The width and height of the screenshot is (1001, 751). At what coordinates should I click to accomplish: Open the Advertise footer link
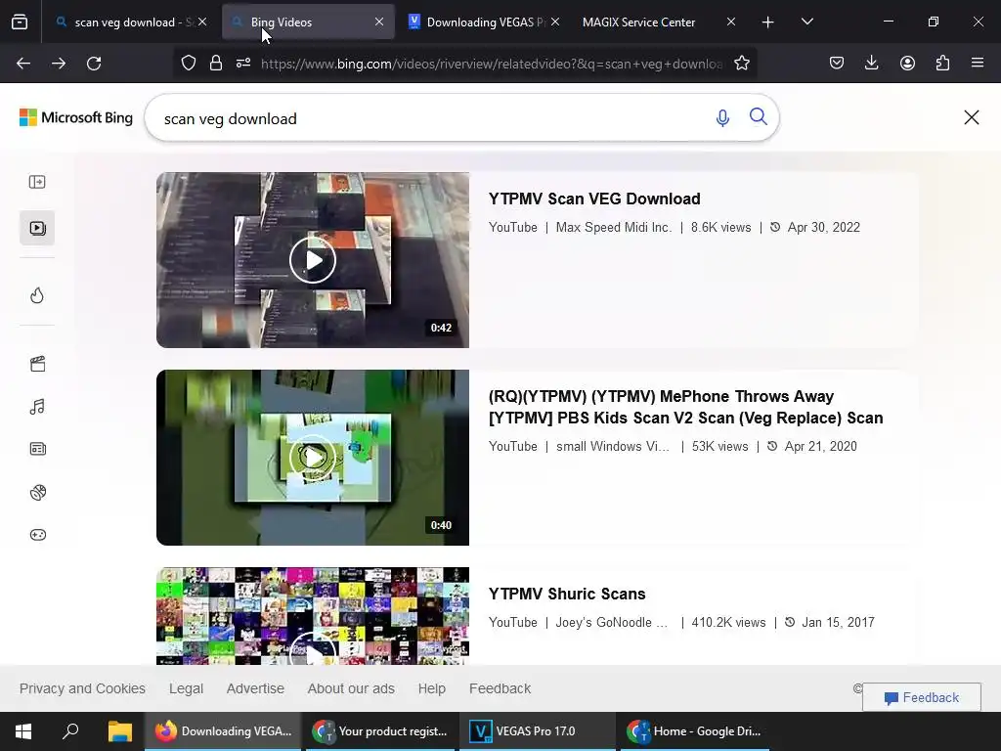coord(255,688)
